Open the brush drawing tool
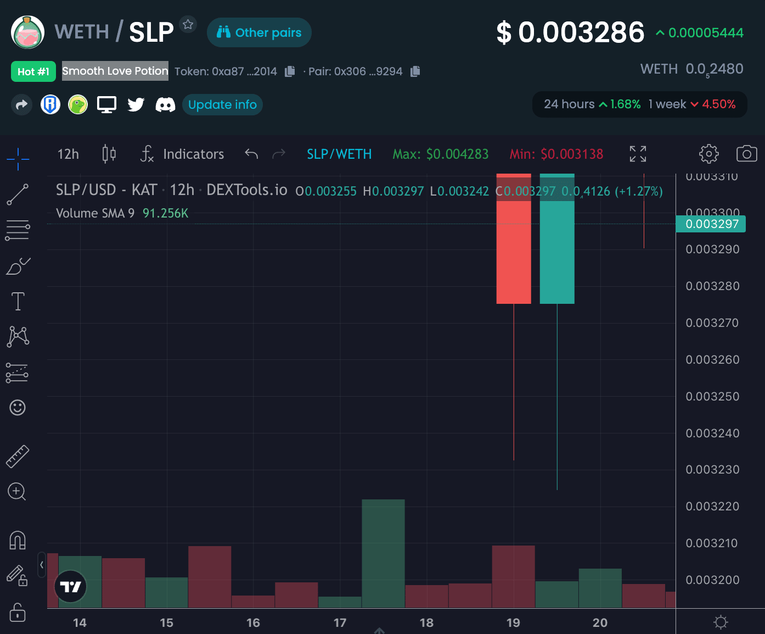 click(x=18, y=266)
